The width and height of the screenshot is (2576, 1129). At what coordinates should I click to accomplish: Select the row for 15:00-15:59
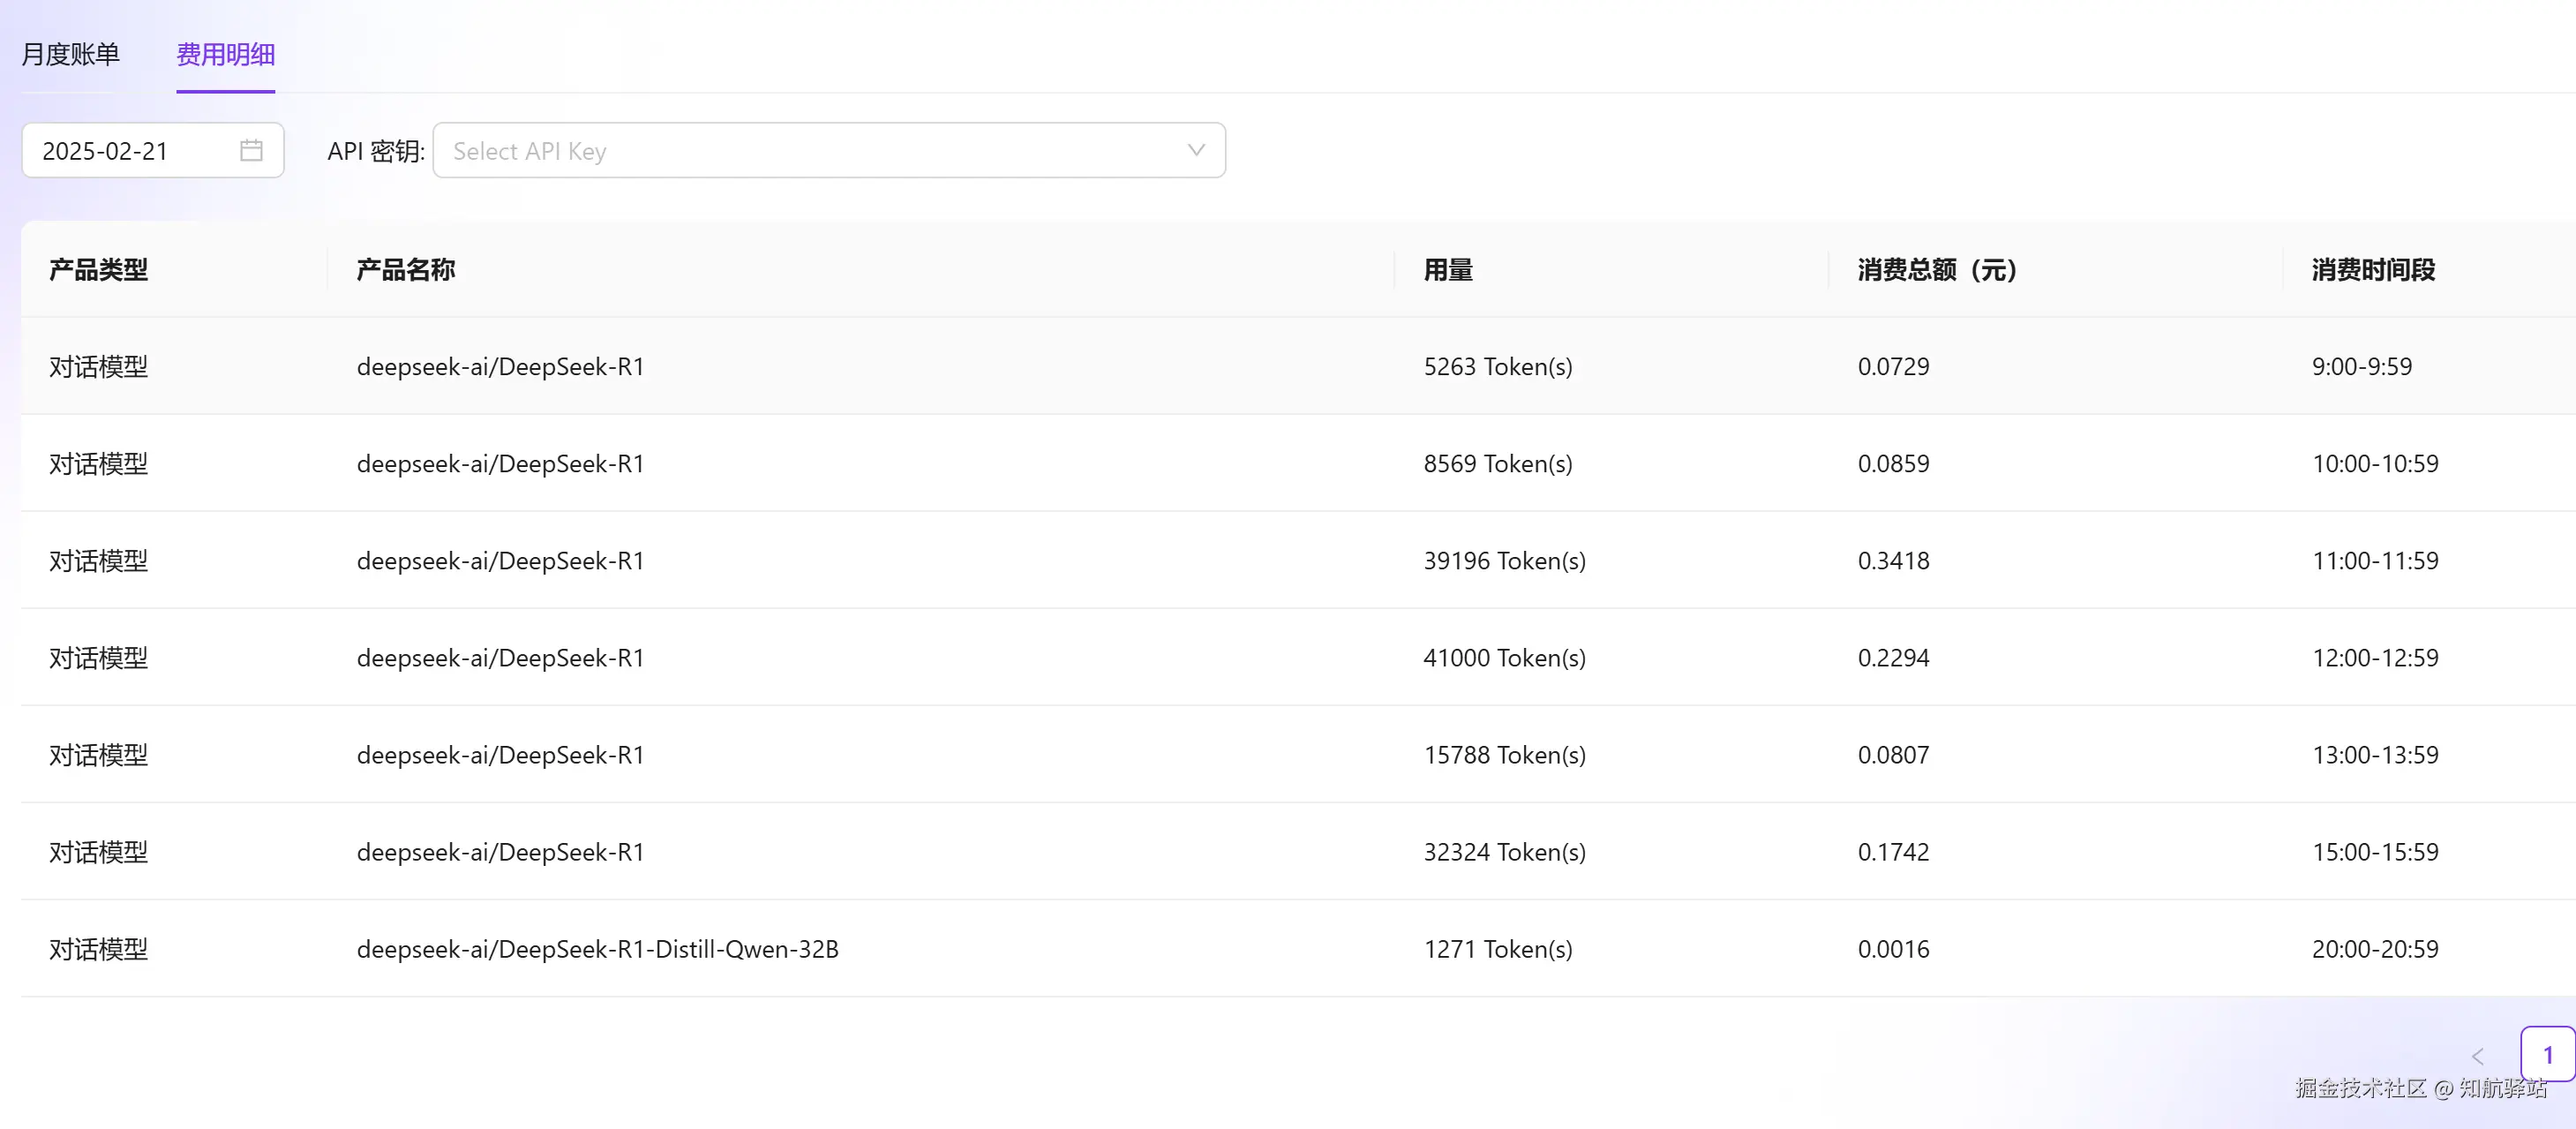[2374, 852]
